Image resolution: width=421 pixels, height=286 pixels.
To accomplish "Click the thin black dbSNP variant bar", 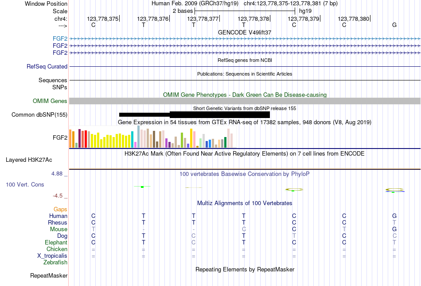I will [x=144, y=114].
